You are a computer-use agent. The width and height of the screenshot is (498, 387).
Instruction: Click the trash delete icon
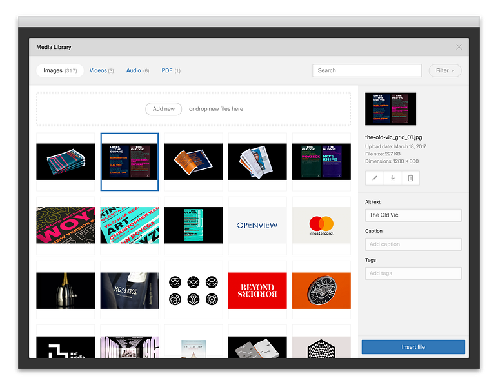pyautogui.click(x=411, y=178)
